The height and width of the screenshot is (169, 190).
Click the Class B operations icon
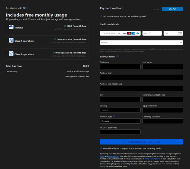11,54
